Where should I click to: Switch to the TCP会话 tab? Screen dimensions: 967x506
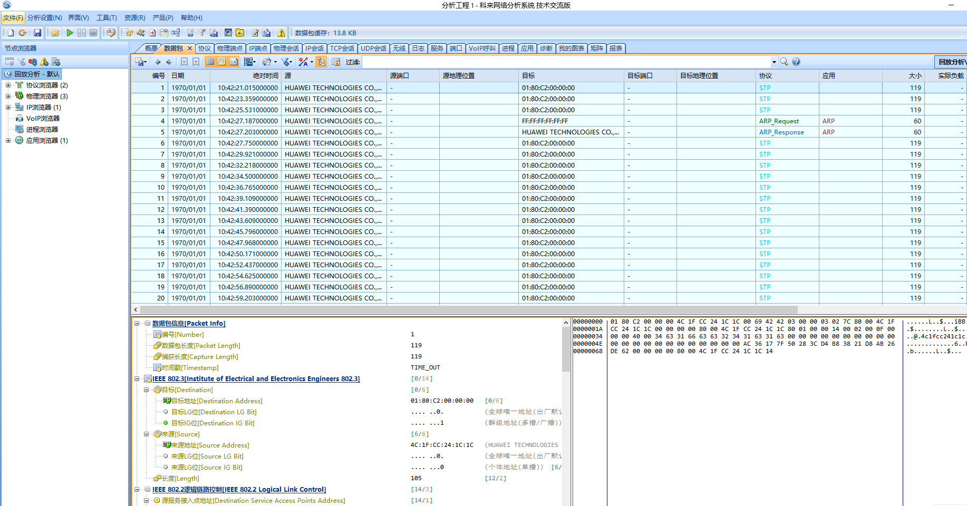[342, 48]
